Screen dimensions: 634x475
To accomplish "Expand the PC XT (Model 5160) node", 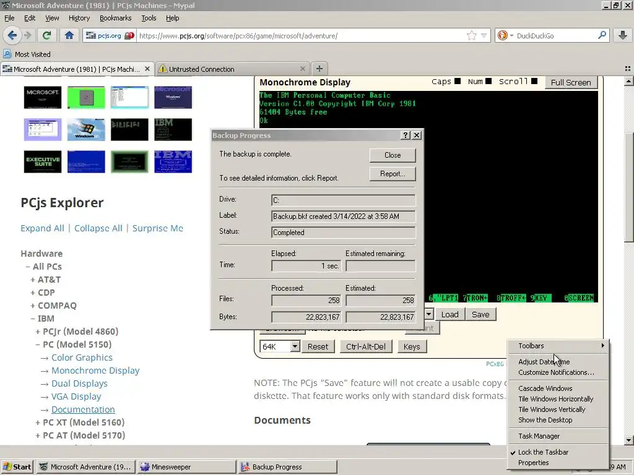I will [x=38, y=422].
